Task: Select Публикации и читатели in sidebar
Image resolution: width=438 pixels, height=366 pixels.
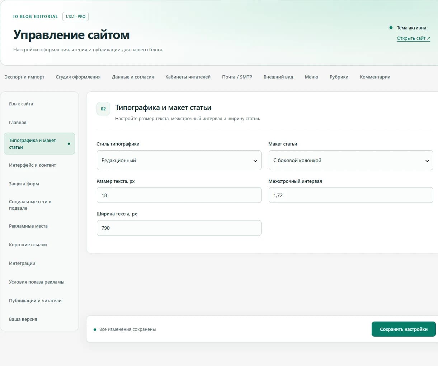Action: tap(39, 301)
